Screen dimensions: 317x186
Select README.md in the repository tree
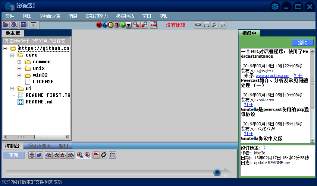[x=39, y=102]
